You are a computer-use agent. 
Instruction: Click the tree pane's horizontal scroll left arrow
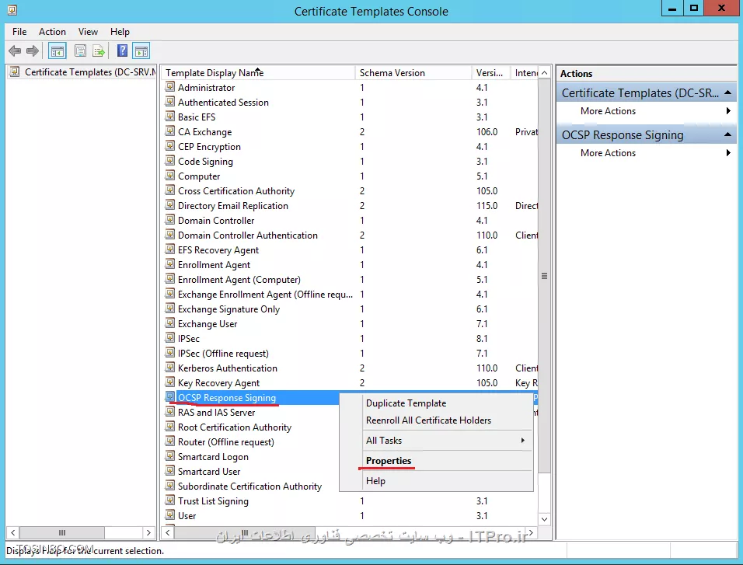point(12,532)
